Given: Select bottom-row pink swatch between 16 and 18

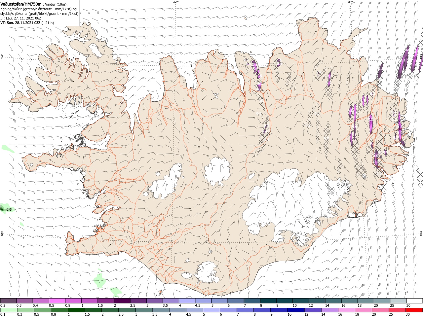Looking at the screenshot, I should coord(346,310).
